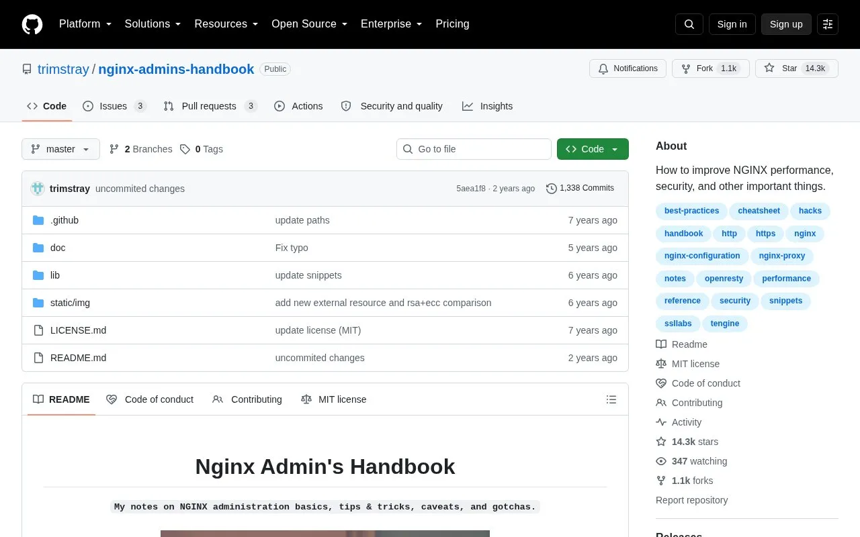Viewport: 860px width, 537px height.
Task: Switch to the Issues tab
Action: pos(114,106)
